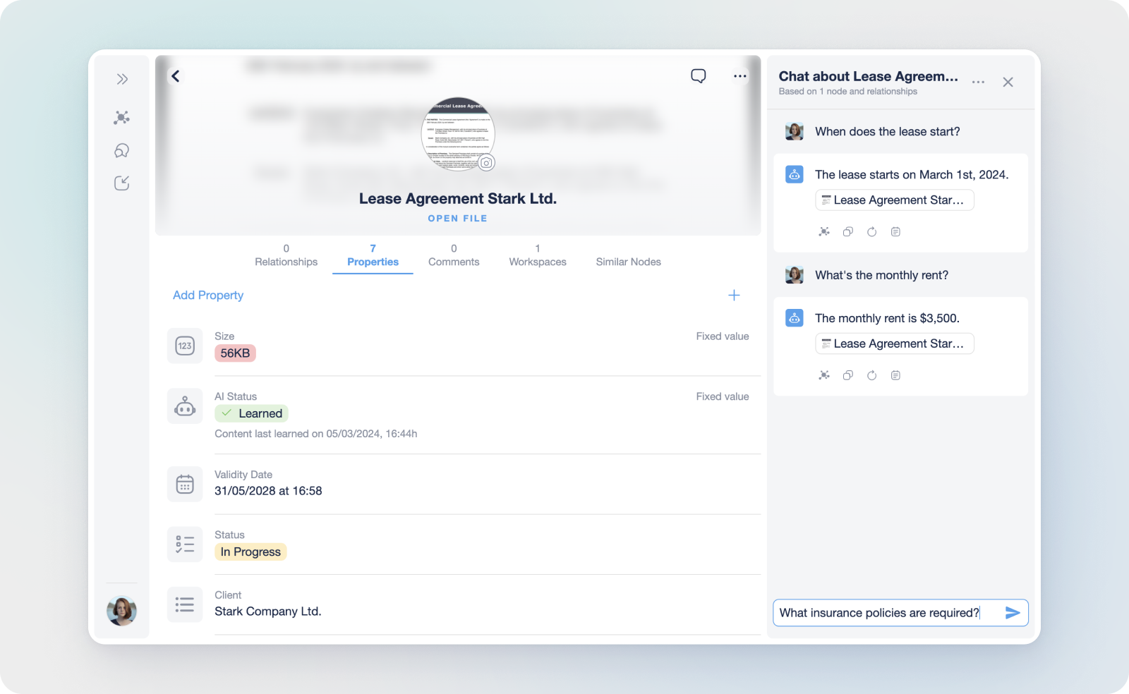
Task: Select the In Progress status pill
Action: coord(250,552)
